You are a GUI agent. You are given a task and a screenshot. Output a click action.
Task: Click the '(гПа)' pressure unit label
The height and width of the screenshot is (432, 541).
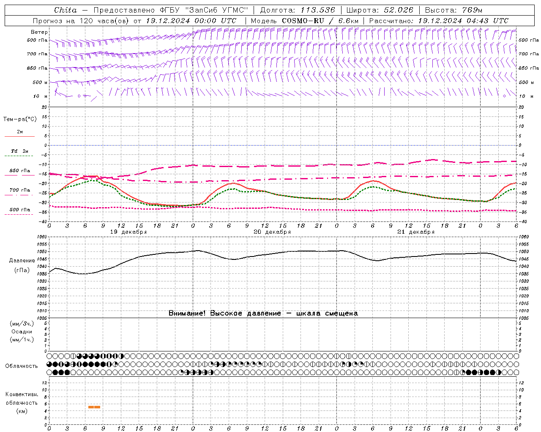(x=22, y=270)
